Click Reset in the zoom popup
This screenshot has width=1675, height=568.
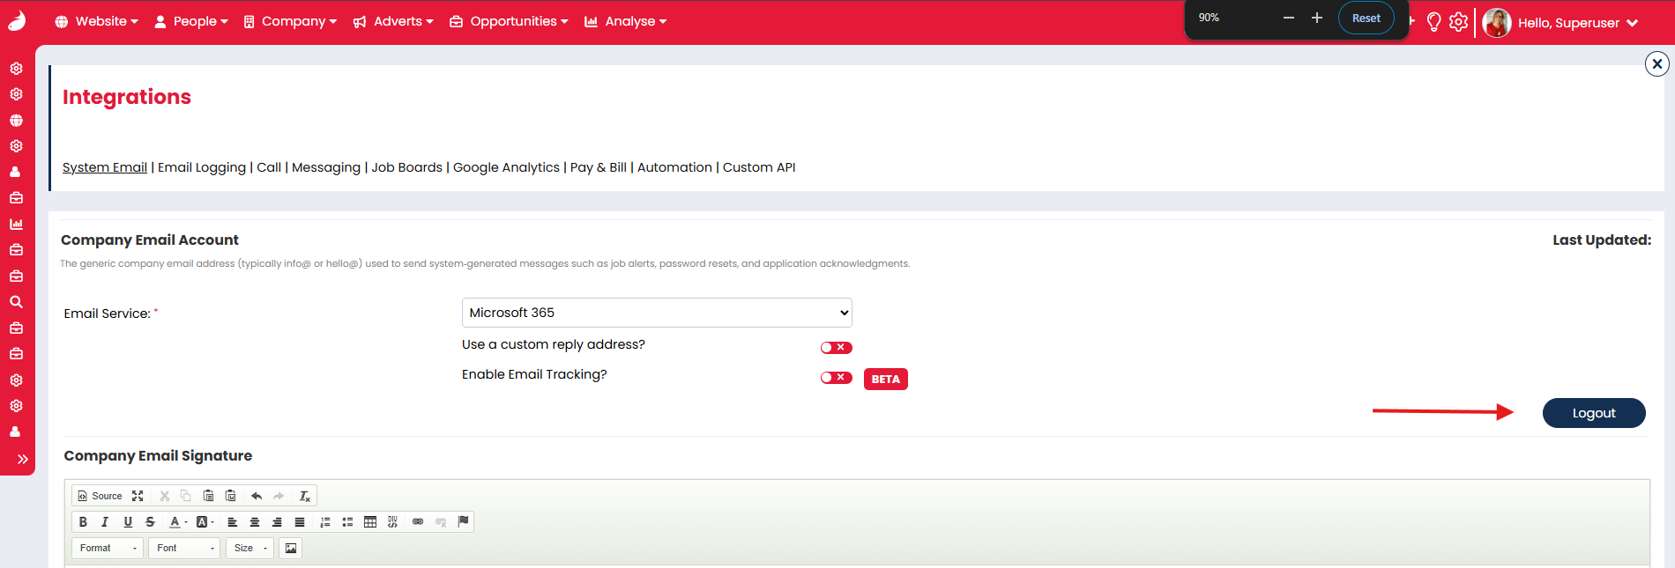(x=1366, y=18)
